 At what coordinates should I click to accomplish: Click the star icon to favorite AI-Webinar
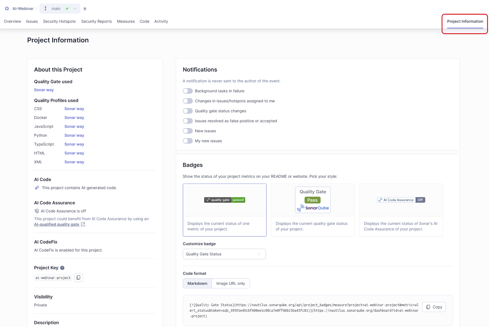coord(7,8)
